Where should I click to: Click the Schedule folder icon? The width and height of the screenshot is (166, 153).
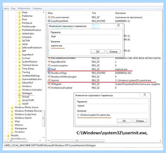(x=19, y=37)
